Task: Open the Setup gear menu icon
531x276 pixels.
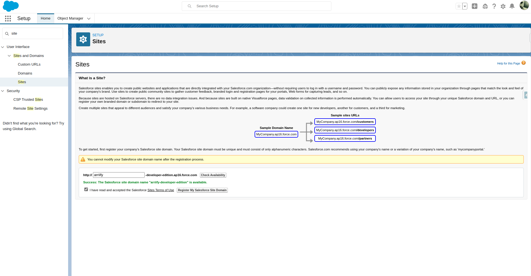Action: [503, 6]
